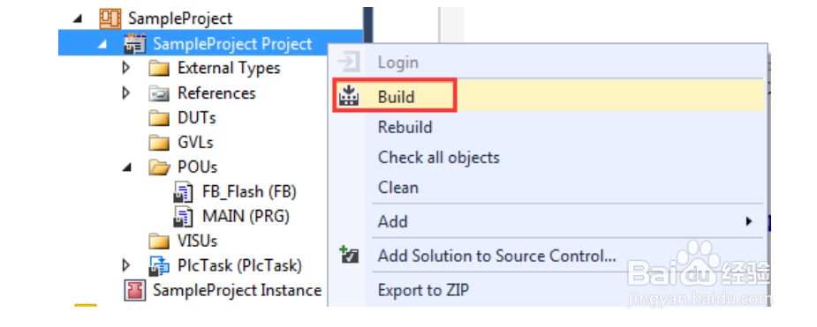Click the Build icon in the context menu
The width and height of the screenshot is (817, 327).
click(x=349, y=96)
